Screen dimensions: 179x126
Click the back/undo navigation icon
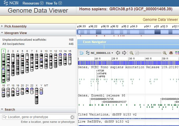pyautogui.click(x=81, y=53)
